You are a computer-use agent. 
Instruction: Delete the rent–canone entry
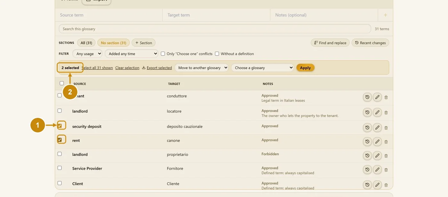point(386,142)
